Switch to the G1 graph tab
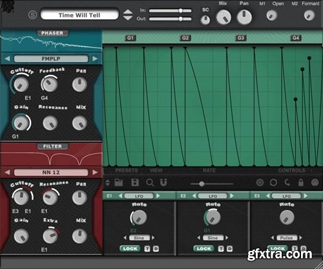The width and height of the screenshot is (323, 269). tap(130, 38)
